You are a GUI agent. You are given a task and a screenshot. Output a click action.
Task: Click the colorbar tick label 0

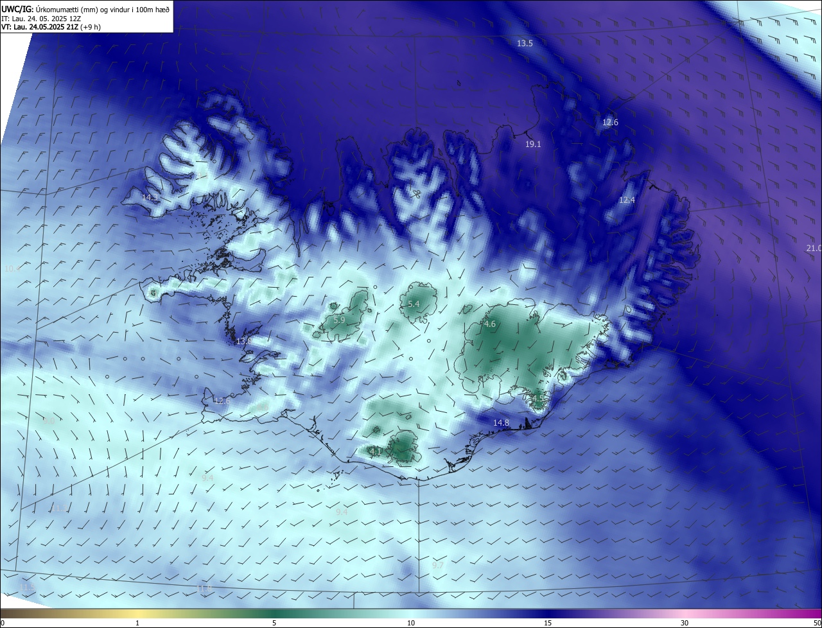click(x=3, y=623)
